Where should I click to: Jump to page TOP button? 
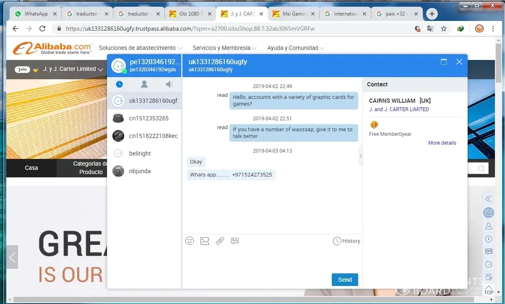[489, 290]
